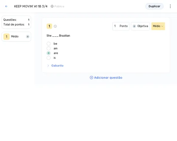Click the plus icon before Adicionar questão

coord(91,77)
